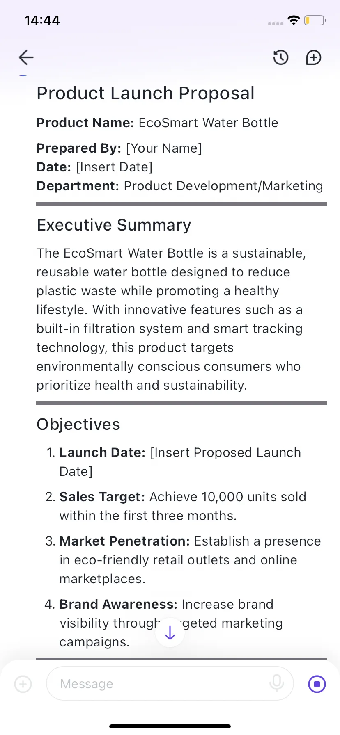
Task: Tap the attachment plus icon beside message box
Action: coord(23,684)
